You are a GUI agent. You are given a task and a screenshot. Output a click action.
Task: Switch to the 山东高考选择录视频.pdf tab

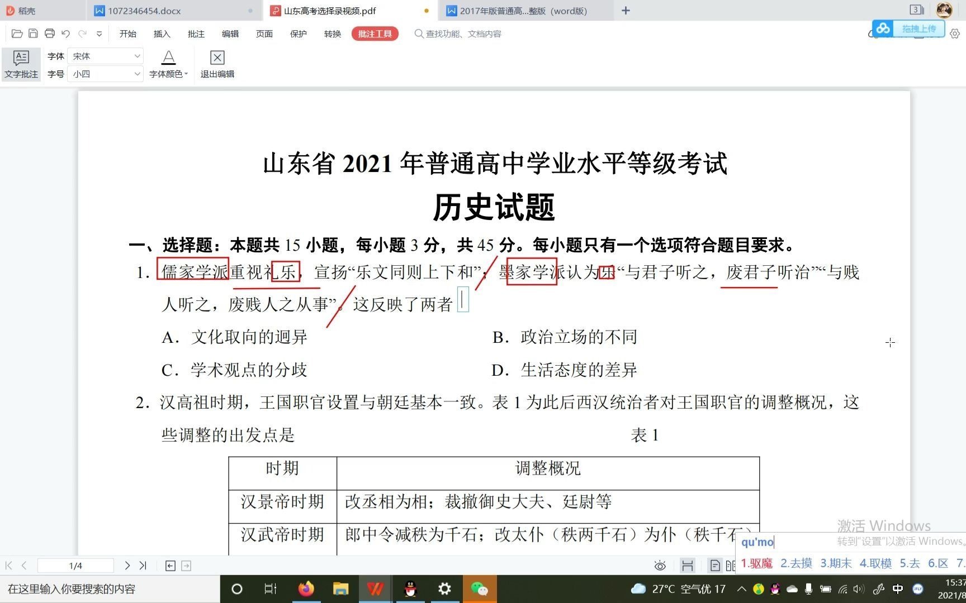351,11
